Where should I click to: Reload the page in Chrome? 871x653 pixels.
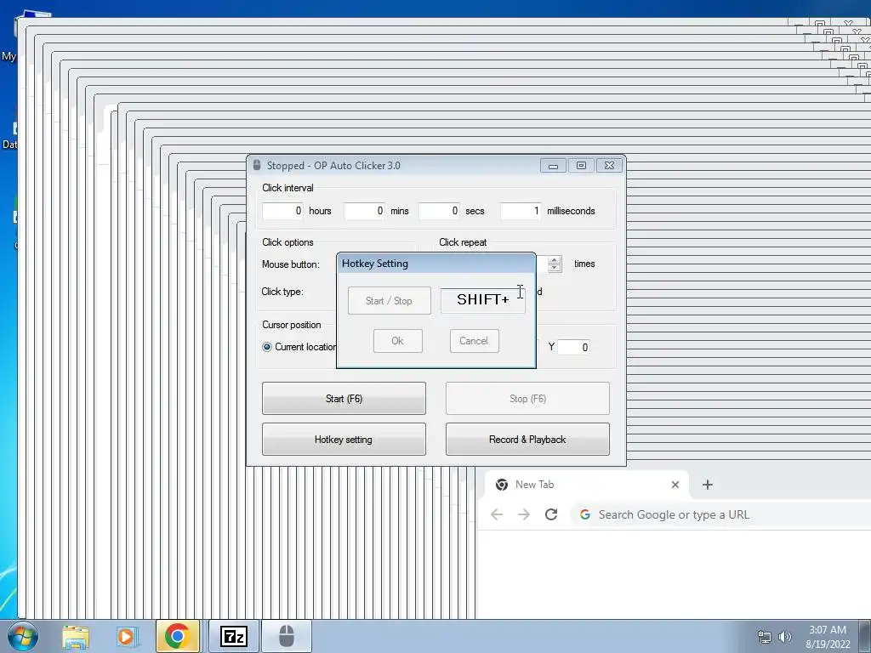551,514
